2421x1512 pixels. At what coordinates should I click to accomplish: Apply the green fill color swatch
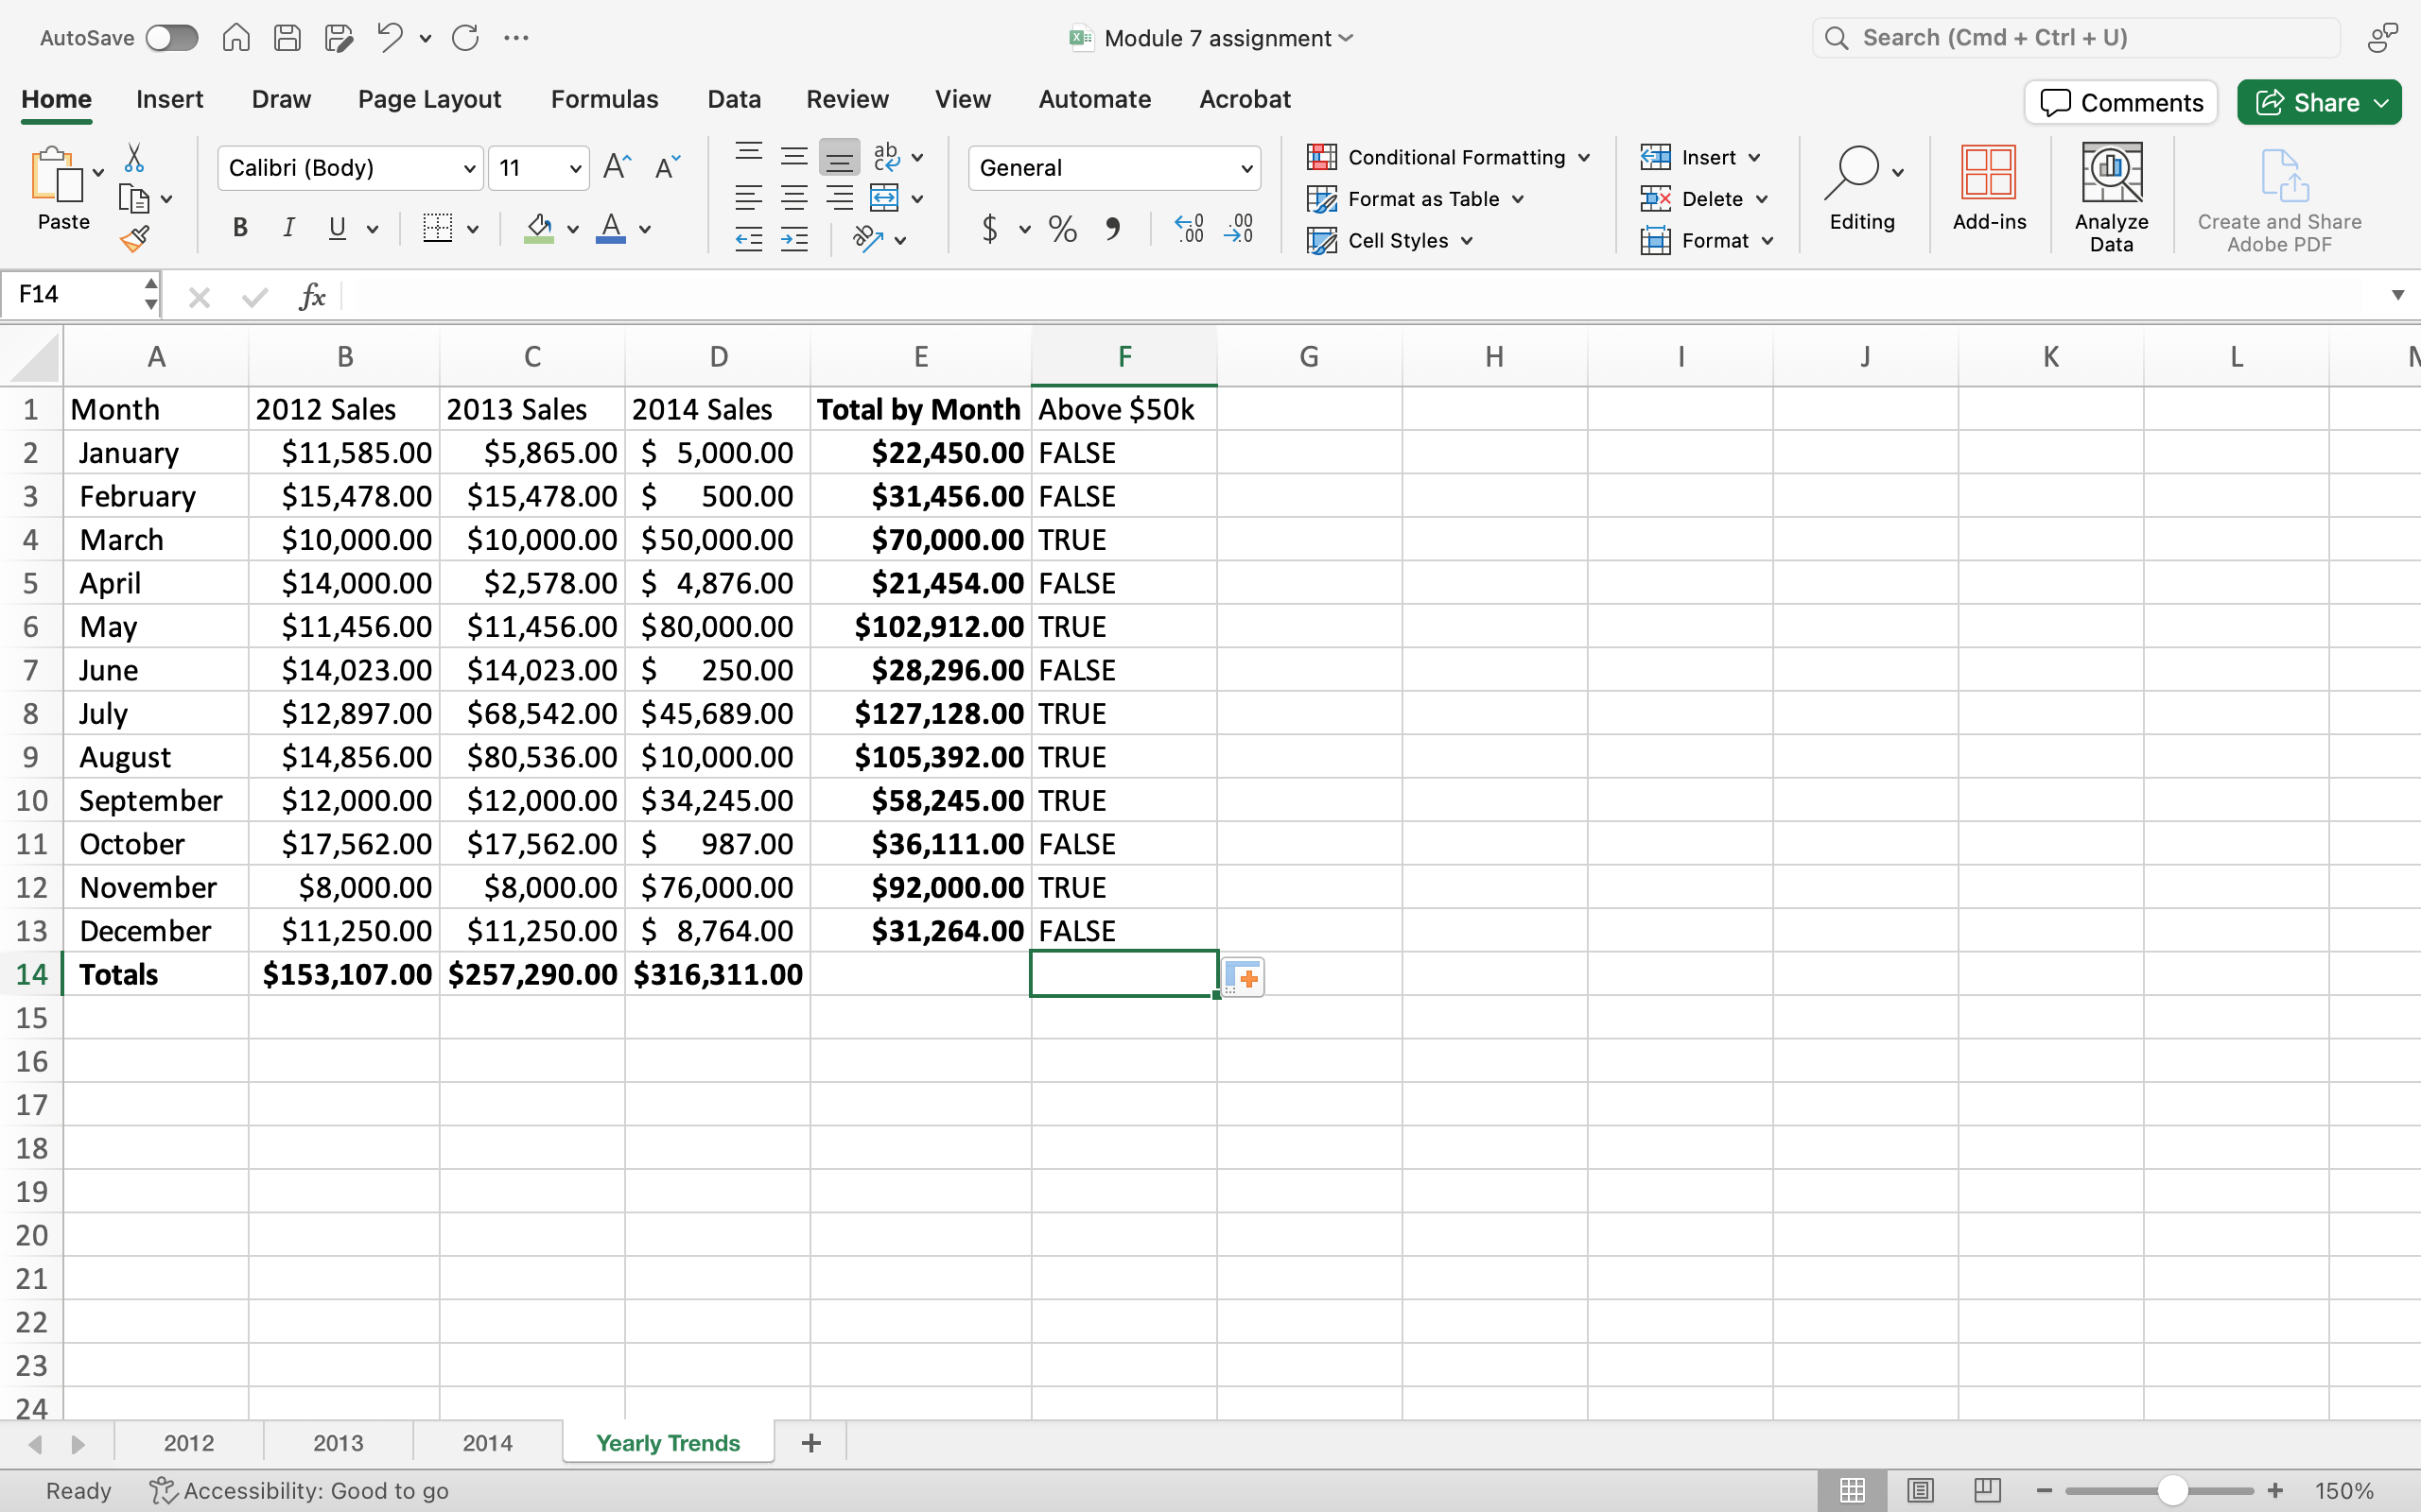tap(539, 229)
